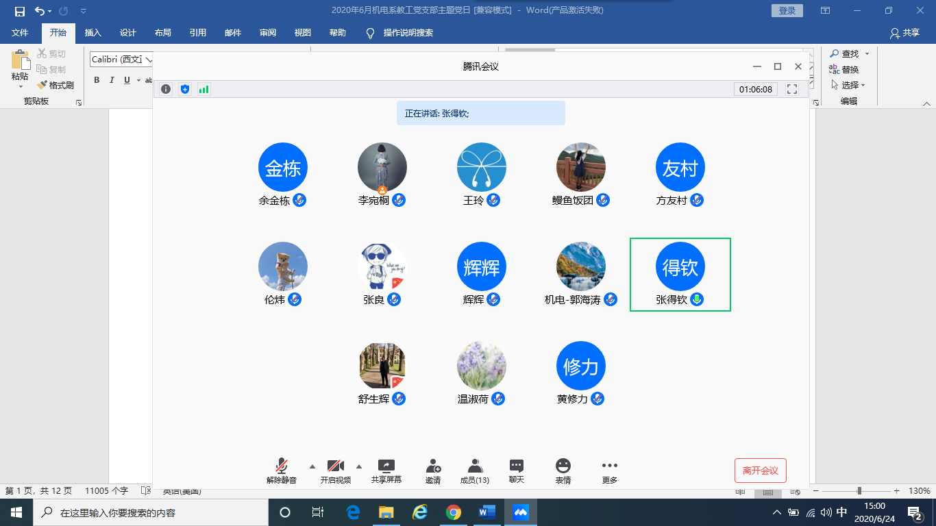The image size is (936, 526).
Task: Click the red 离开会议 button
Action: point(760,471)
